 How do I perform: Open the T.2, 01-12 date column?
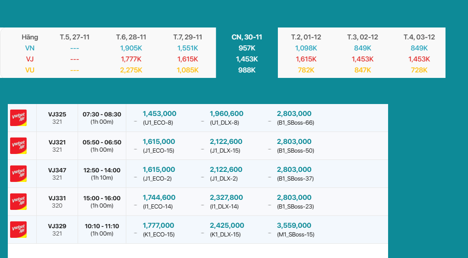[306, 37]
